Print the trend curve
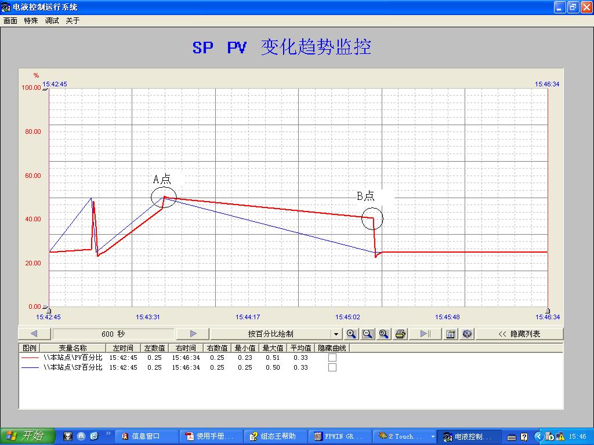The width and height of the screenshot is (594, 445). pos(400,334)
